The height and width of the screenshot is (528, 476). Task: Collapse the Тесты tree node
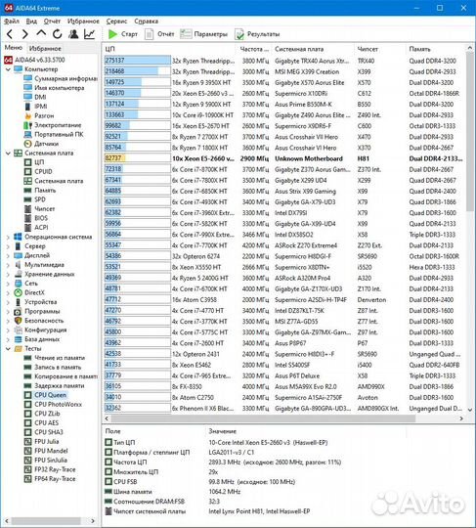point(8,348)
